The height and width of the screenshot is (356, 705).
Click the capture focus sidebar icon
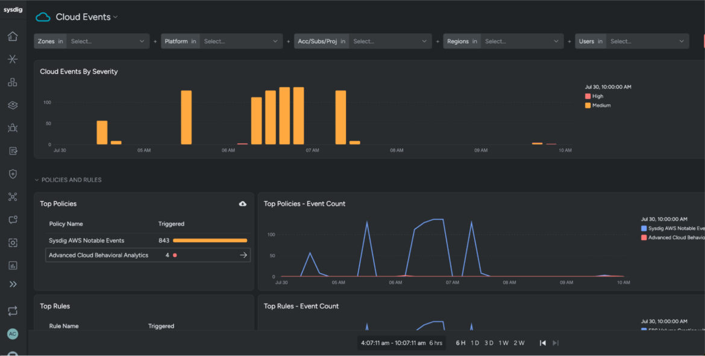[x=13, y=242]
